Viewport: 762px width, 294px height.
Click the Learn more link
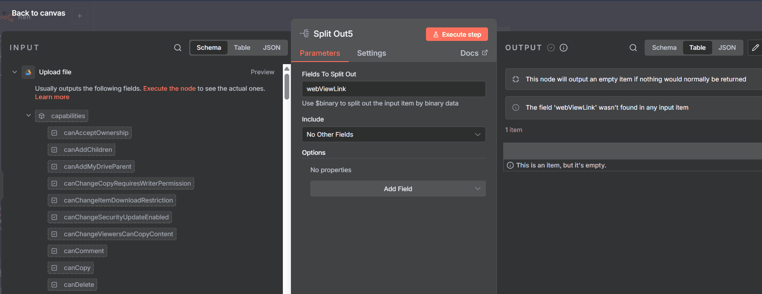pyautogui.click(x=52, y=97)
